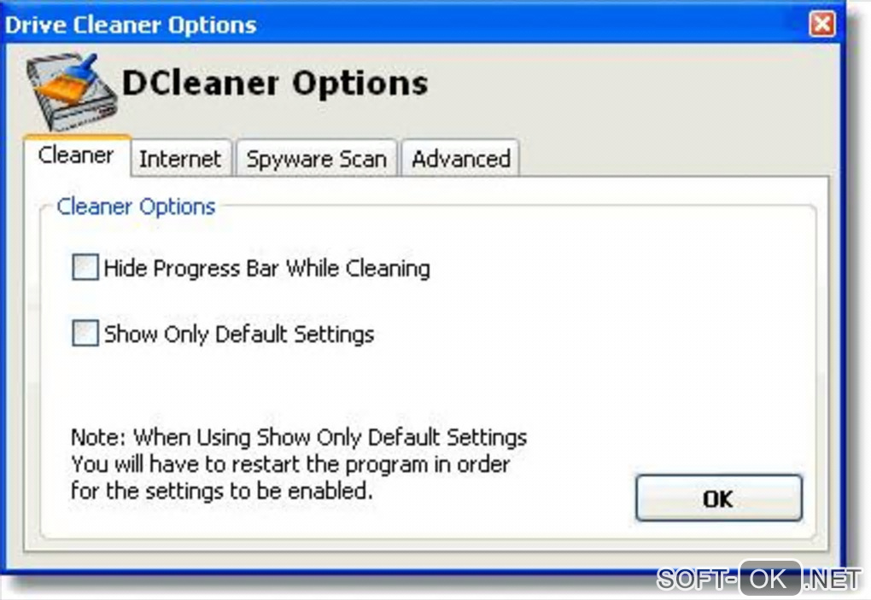Tick the Show Only Default Settings checkbox
The width and height of the screenshot is (871, 600).
[x=85, y=334]
